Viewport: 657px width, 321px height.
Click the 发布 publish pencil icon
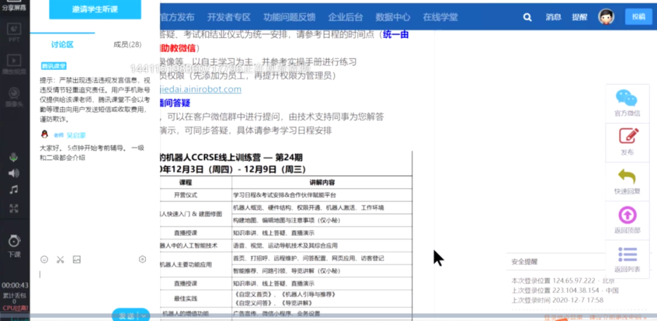coord(627,142)
